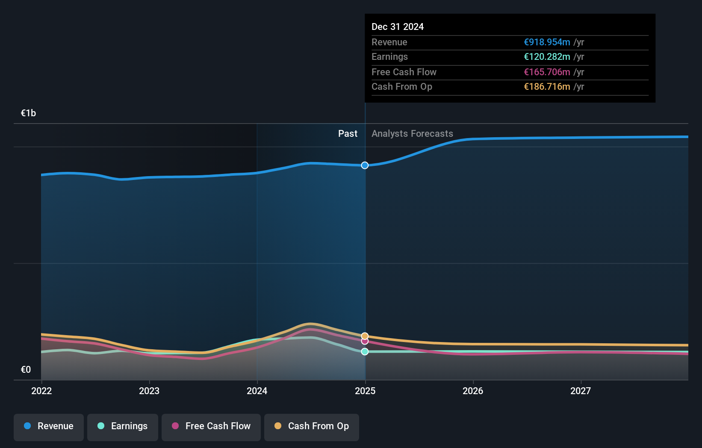702x448 pixels.
Task: Click the Revenue value in the tooltip
Action: click(547, 42)
